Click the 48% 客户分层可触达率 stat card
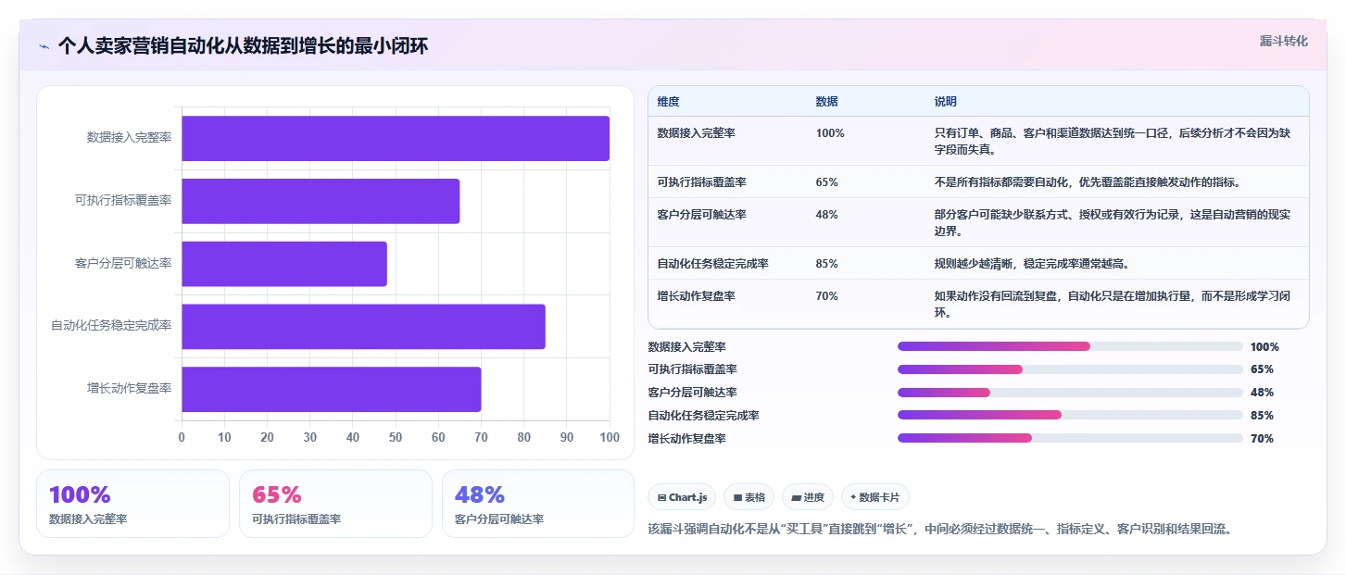Image resolution: width=1346 pixels, height=575 pixels. pyautogui.click(x=538, y=504)
